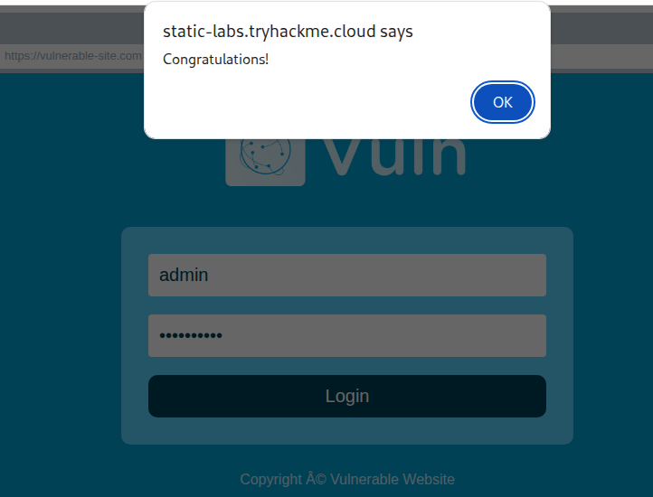Click the "static-labs.tryhackme.cloud says" dialog title

[x=288, y=31]
